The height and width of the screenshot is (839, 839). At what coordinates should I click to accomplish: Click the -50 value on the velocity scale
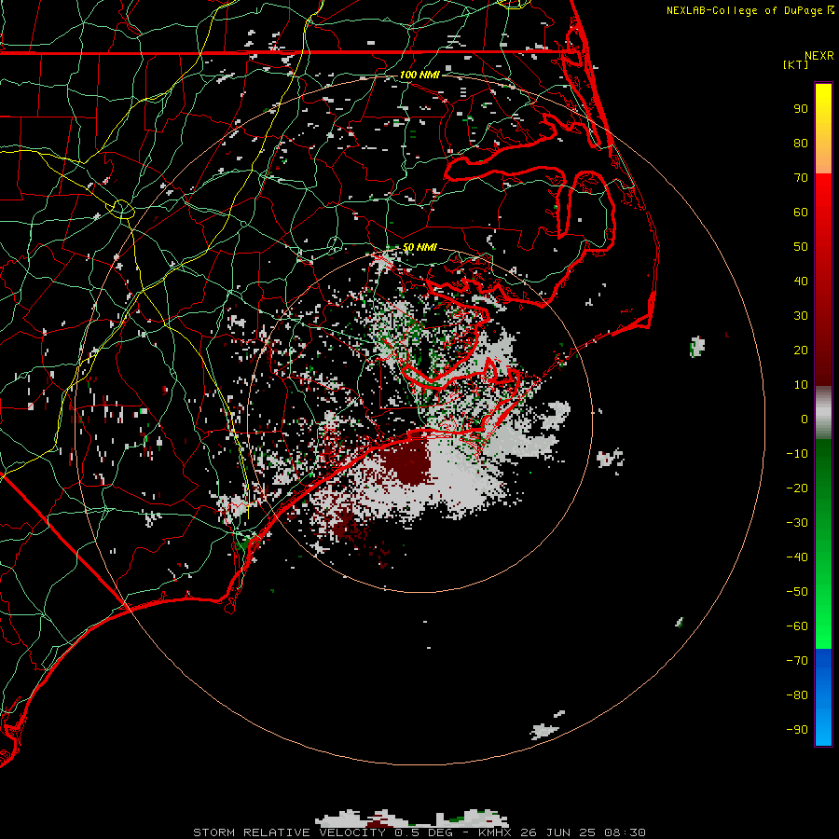click(797, 592)
